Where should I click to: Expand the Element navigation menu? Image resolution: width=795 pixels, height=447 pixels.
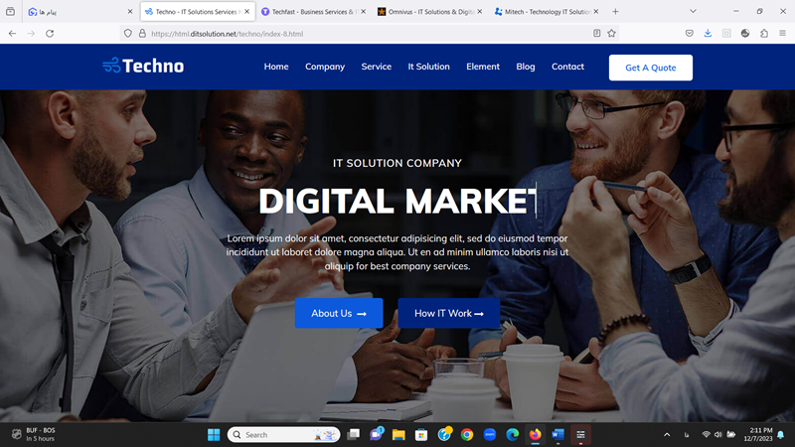click(x=483, y=67)
